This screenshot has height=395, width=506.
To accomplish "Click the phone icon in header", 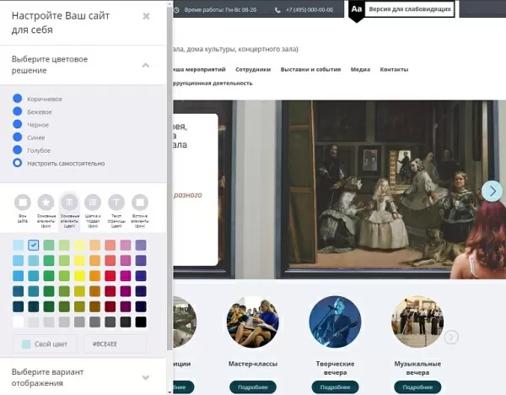I will click(x=277, y=10).
